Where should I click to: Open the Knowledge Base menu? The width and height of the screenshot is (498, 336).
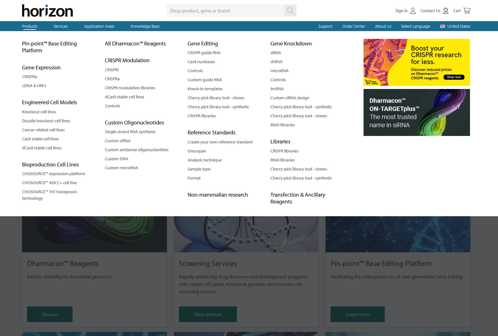(145, 26)
